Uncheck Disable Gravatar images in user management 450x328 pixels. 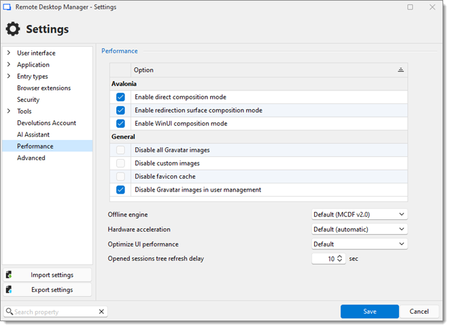tap(120, 189)
